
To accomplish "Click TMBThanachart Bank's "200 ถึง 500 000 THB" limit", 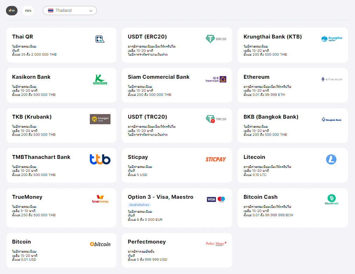I will point(38,175).
